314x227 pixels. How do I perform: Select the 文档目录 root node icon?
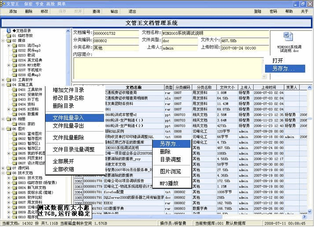[8, 31]
